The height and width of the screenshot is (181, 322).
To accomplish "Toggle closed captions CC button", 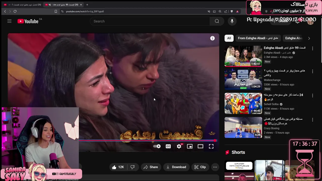I will (x=168, y=146).
